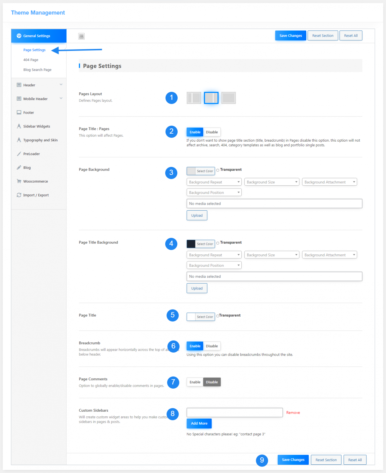Image resolution: width=386 pixels, height=473 pixels.
Task: Click the PreLoader brush icon
Action: pyautogui.click(x=19, y=154)
